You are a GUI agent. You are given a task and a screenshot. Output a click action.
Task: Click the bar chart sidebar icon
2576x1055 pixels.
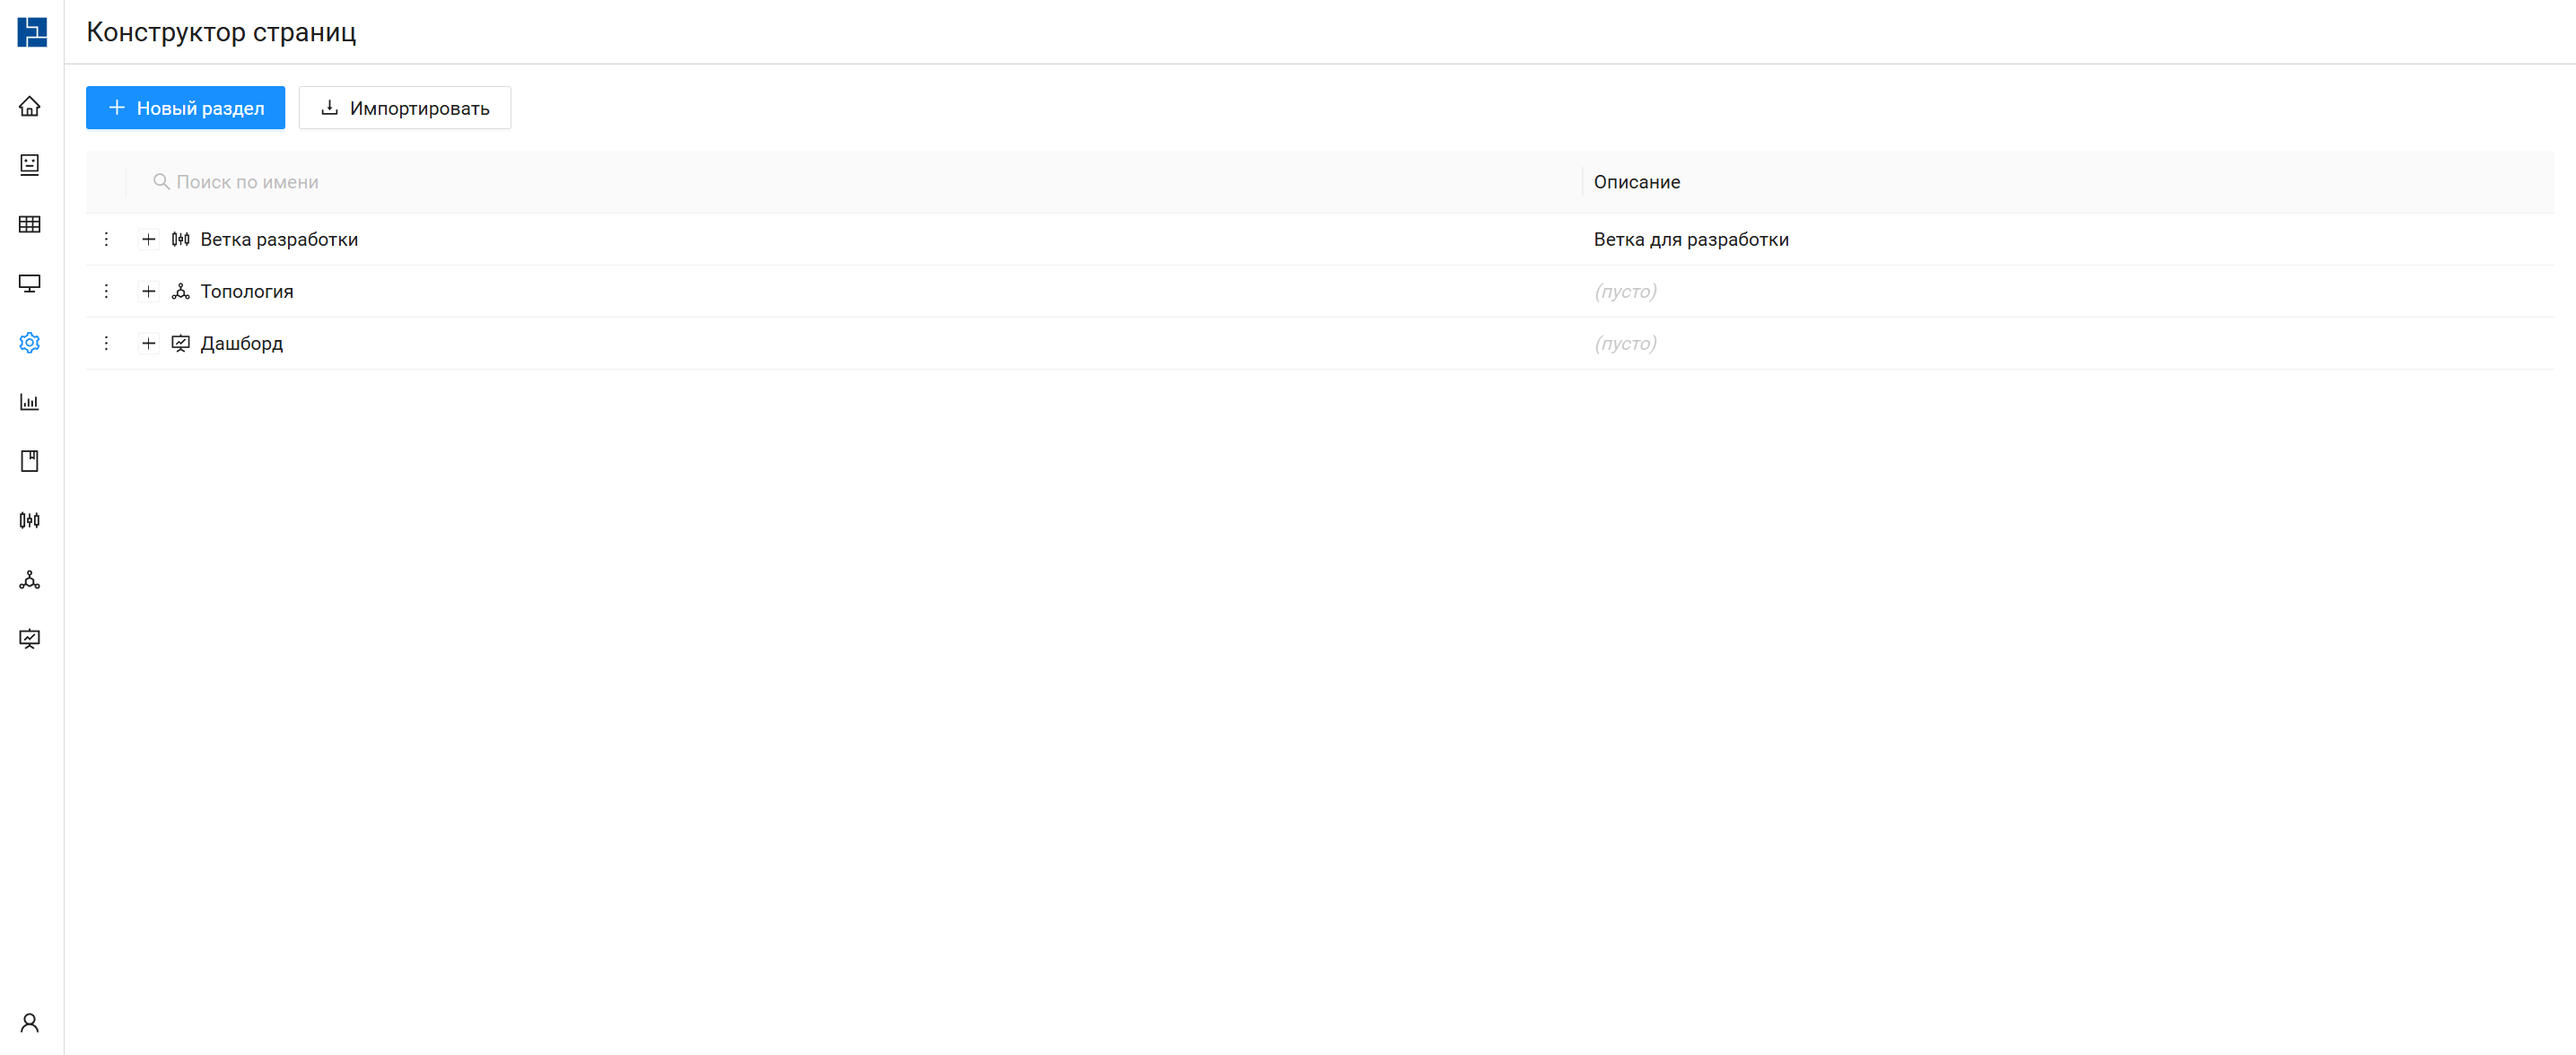pos(30,402)
